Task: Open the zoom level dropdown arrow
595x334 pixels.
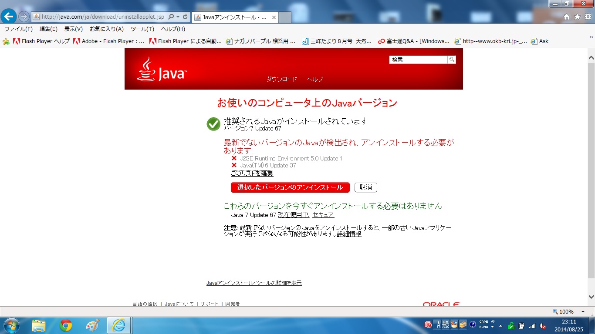Action: (x=583, y=312)
